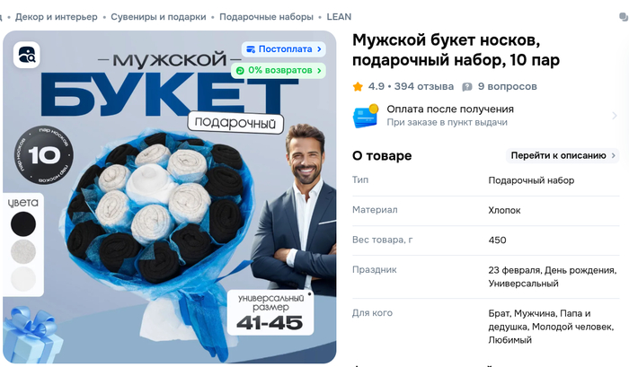Screen dimensions: 629x367
Task: Click the questions speech bubble icon
Action: pos(467,87)
